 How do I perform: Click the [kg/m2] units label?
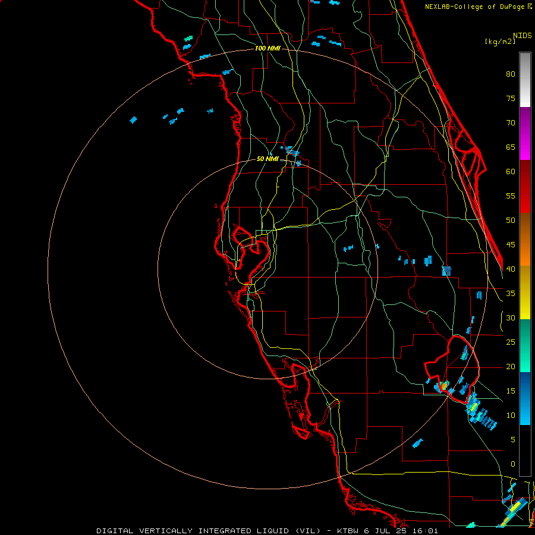tap(500, 42)
